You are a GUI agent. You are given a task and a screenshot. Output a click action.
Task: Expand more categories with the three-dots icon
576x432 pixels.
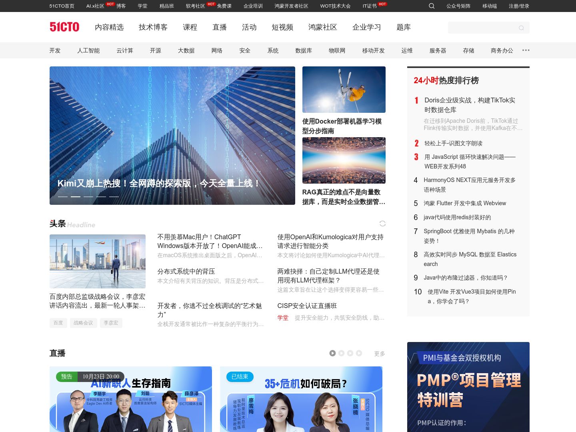pyautogui.click(x=526, y=50)
